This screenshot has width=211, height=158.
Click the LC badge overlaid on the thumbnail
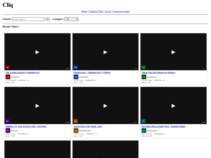[x=143, y=121]
